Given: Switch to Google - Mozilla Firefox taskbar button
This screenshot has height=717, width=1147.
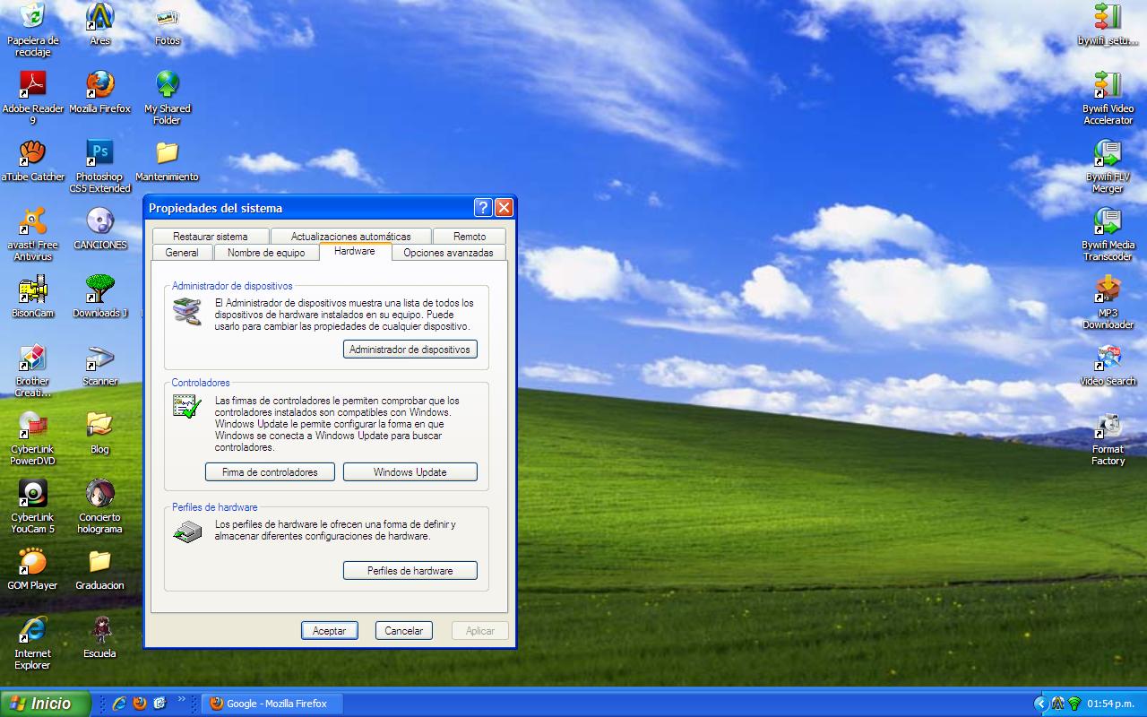Looking at the screenshot, I should 272,704.
